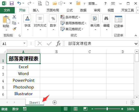Click the Name Box showing A1
Viewport: 139px width, 112px height.
(x=14, y=43)
